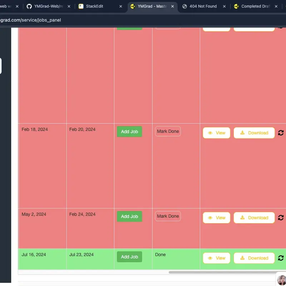Click the refresh icon in the green Jul 16 row

click(281, 258)
